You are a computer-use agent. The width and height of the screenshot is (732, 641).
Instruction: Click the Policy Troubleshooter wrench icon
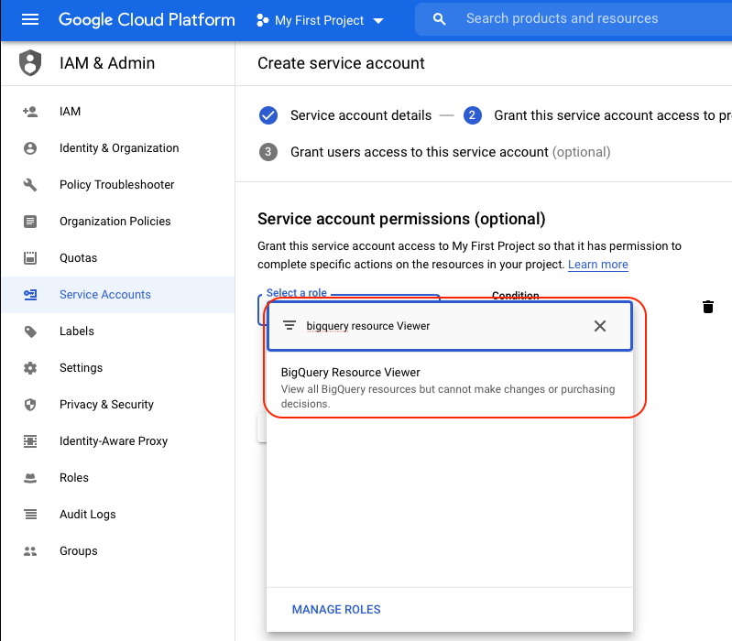[30, 185]
